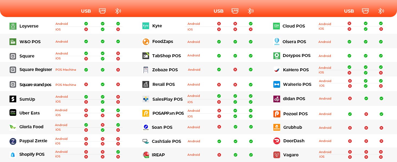Click Pozool POS LAN red cross
Screen dimensions: 397x162
coord(366,114)
